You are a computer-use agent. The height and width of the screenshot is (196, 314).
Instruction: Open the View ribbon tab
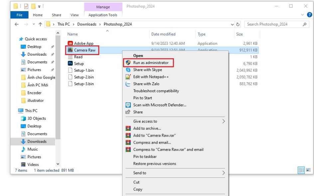coord(75,15)
